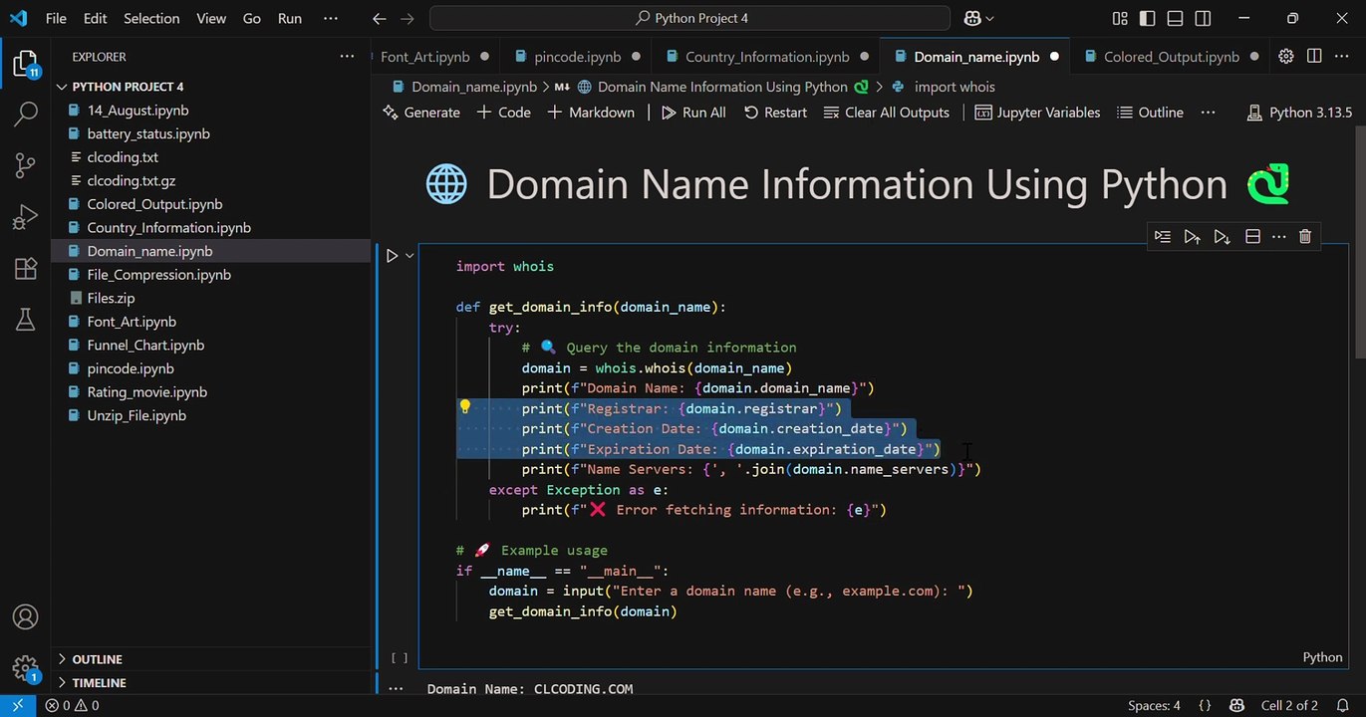Open the Edit menu
Viewport: 1366px width, 717px height.
[96, 18]
